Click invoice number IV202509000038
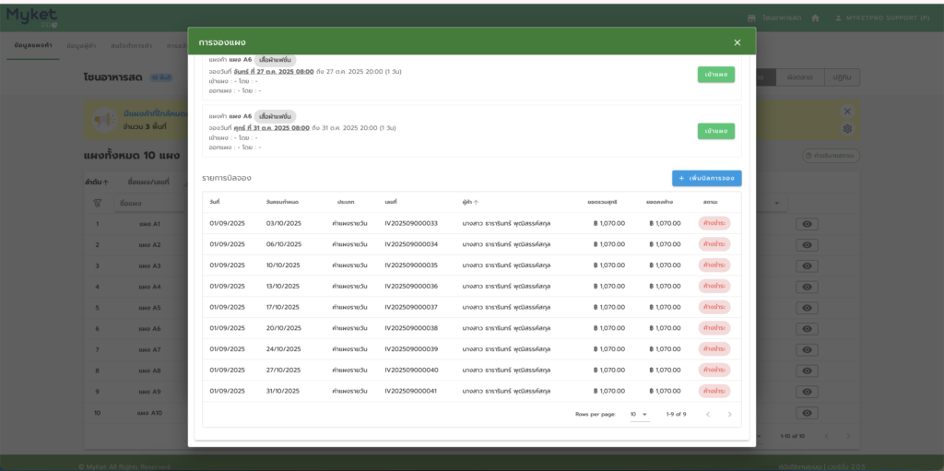Image resolution: width=944 pixels, height=471 pixels. (411, 328)
